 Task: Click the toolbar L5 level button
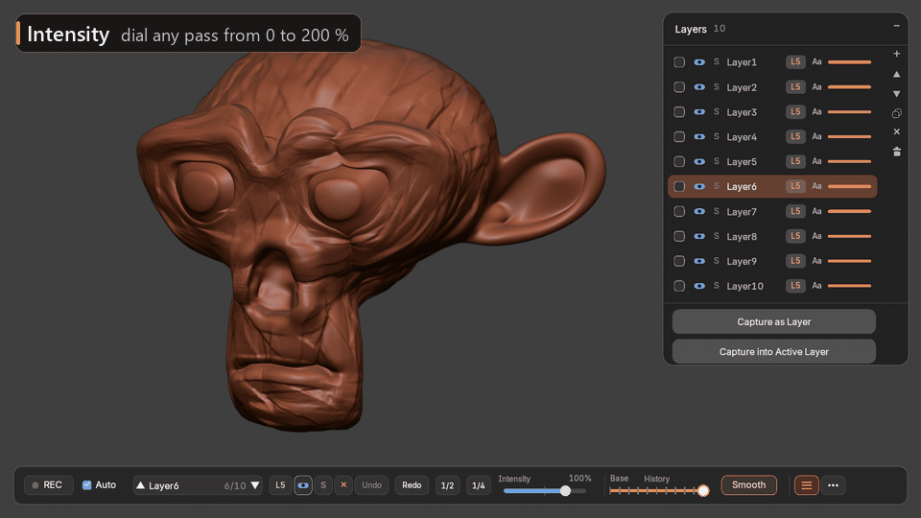(x=280, y=485)
